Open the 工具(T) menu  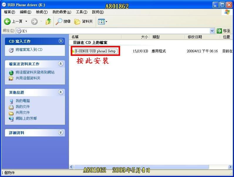[x=82, y=12]
